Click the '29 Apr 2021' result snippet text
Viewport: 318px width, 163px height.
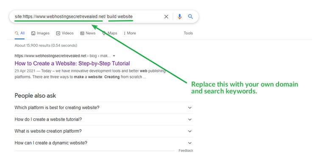90,74
